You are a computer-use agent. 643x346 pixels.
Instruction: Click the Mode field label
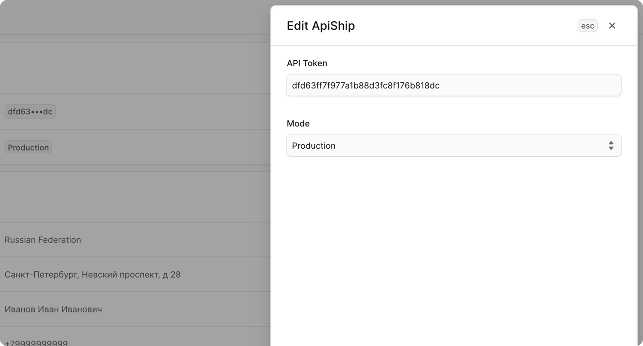(298, 123)
